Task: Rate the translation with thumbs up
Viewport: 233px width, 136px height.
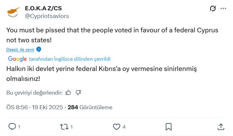Action: (x=69, y=92)
